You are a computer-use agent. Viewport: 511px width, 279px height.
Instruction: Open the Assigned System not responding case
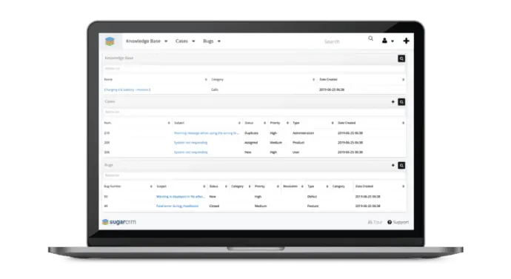point(190,143)
